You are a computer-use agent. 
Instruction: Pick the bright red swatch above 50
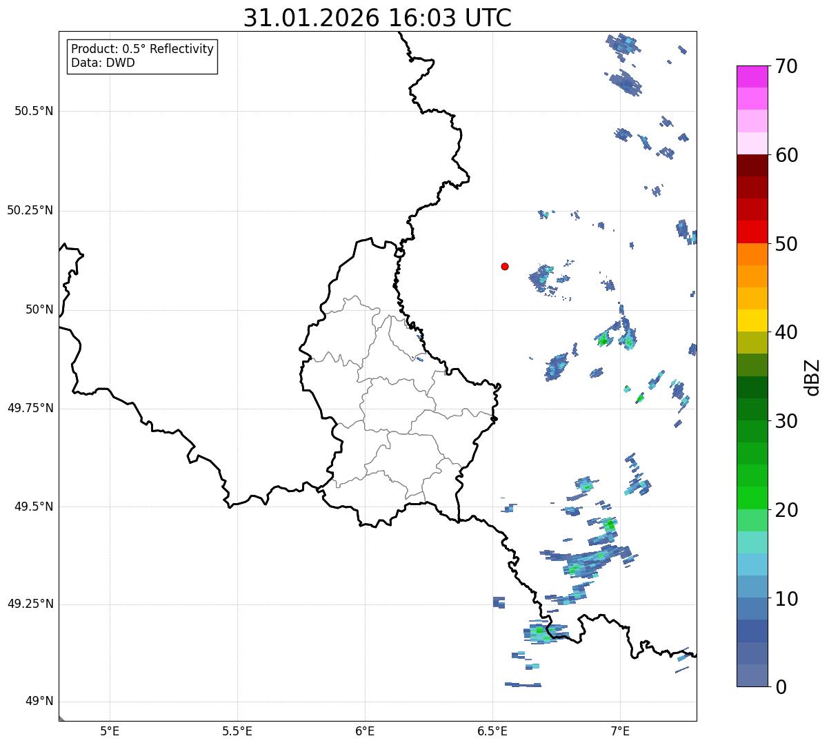752,232
